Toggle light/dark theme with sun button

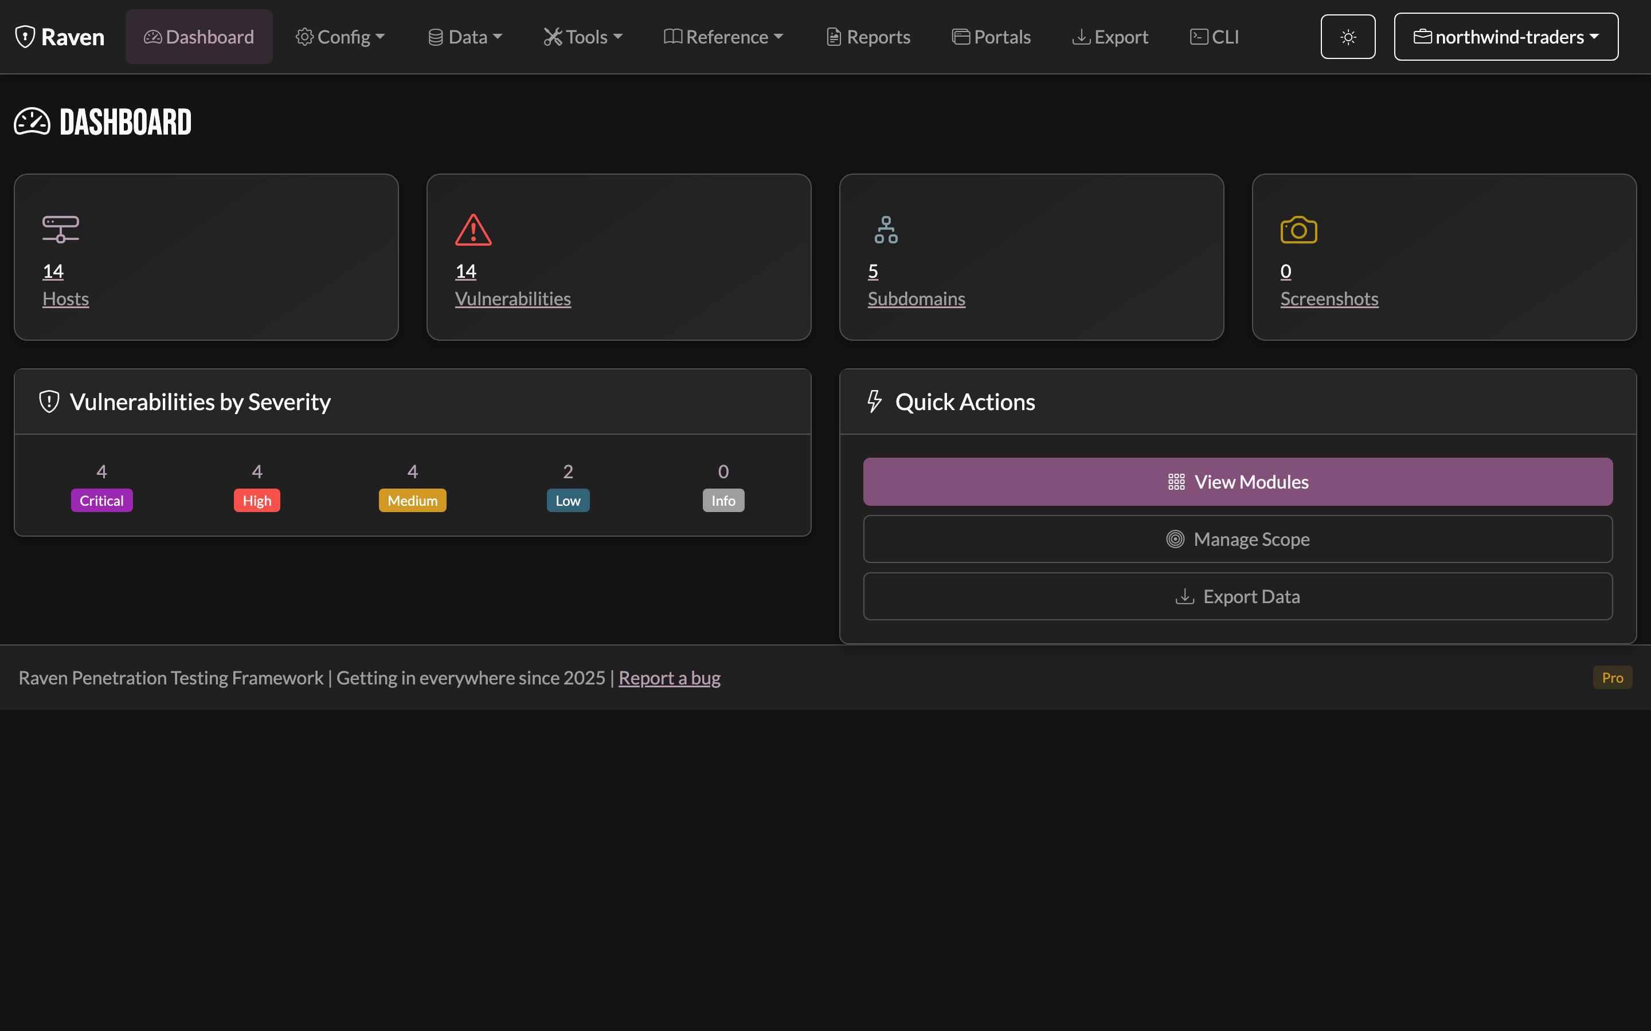[x=1347, y=37]
